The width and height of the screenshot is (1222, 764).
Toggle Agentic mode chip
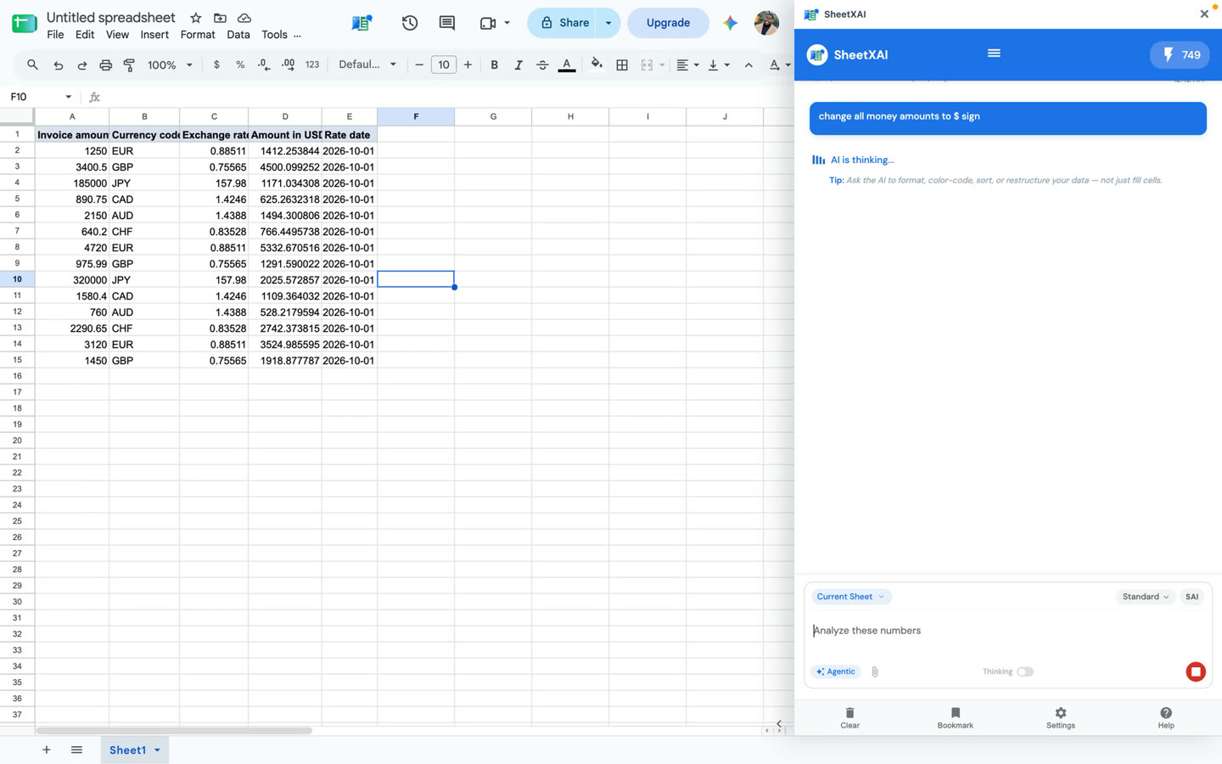click(x=836, y=671)
